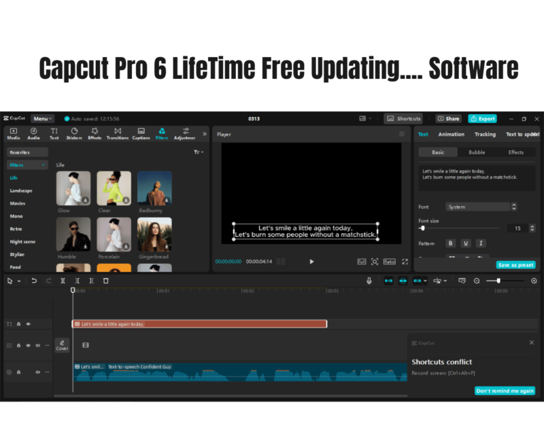The width and height of the screenshot is (544, 435).
Task: Switch to the Text to speech tab
Action: 522,135
